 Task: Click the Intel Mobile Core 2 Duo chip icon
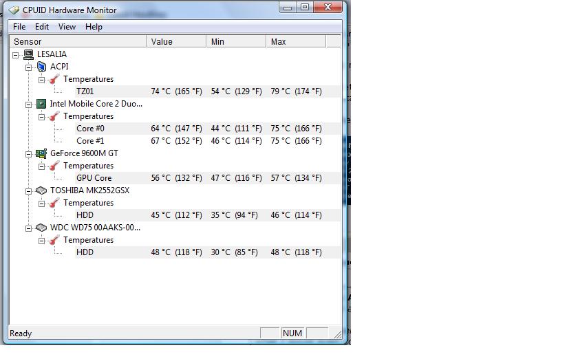[x=41, y=104]
